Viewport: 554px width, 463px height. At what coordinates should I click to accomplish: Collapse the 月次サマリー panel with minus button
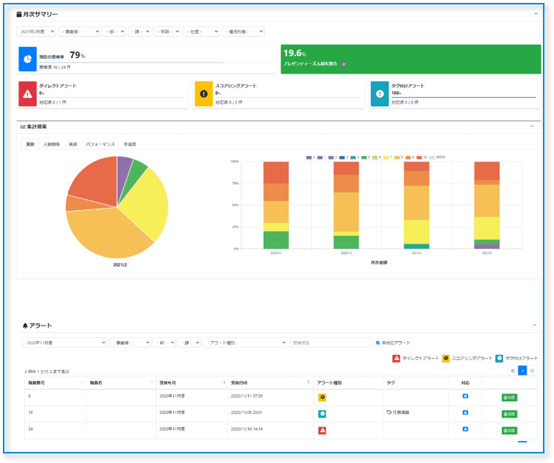535,14
